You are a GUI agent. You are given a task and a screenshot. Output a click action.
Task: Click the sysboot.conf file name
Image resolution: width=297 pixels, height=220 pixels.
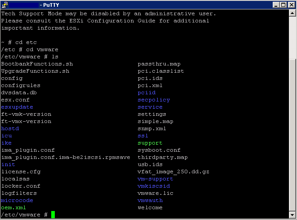(159, 150)
